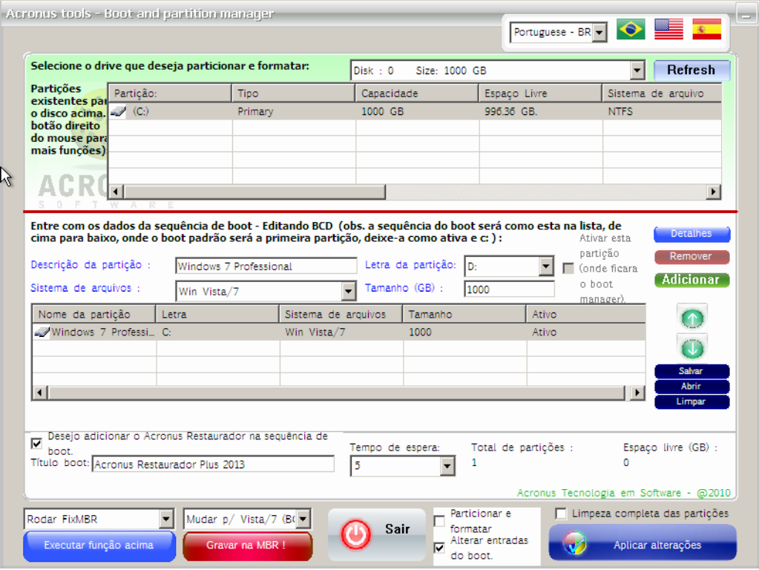
Task: Move partition down with green arrow
Action: click(x=692, y=348)
